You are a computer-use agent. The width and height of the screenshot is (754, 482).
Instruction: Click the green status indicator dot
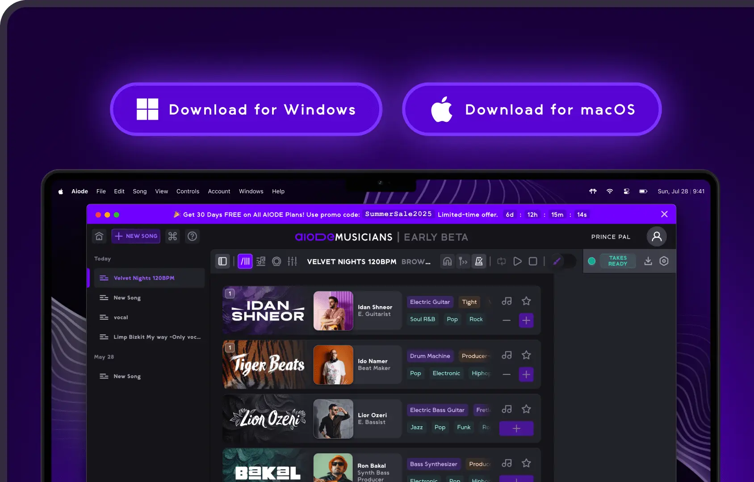pyautogui.click(x=592, y=261)
